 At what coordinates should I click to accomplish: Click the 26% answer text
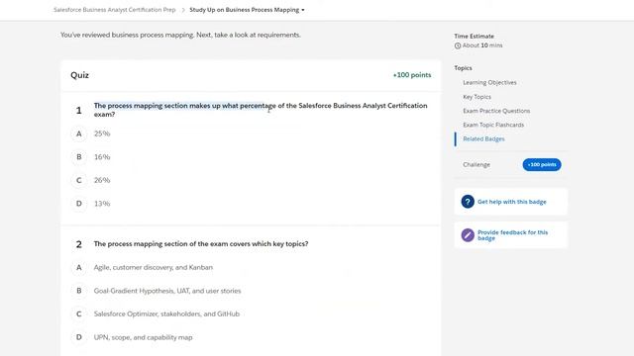point(102,180)
